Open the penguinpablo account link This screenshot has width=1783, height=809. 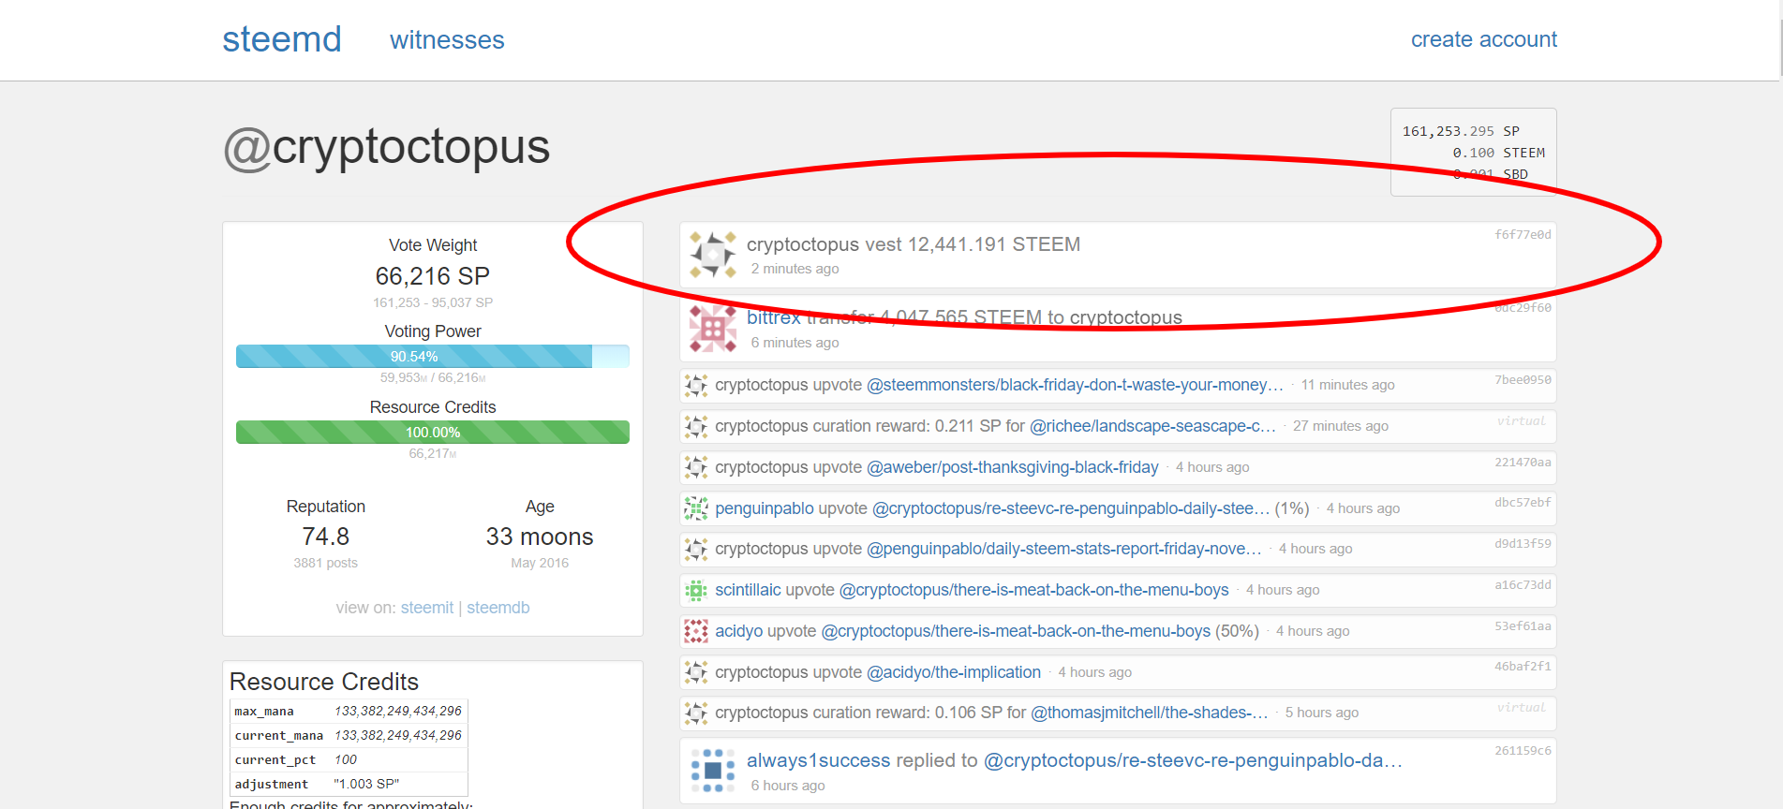(x=765, y=508)
